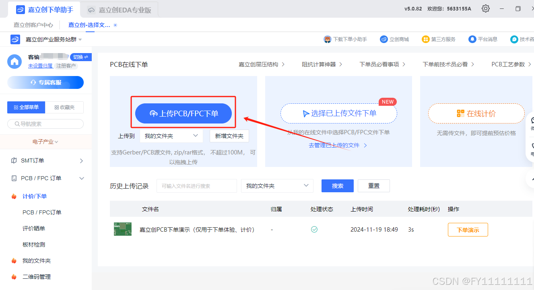
Task: Click the 嘉立创下单助手 logo icon
Action: (21, 10)
